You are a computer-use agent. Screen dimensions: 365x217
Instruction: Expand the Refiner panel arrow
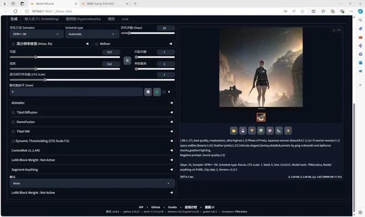(171, 44)
